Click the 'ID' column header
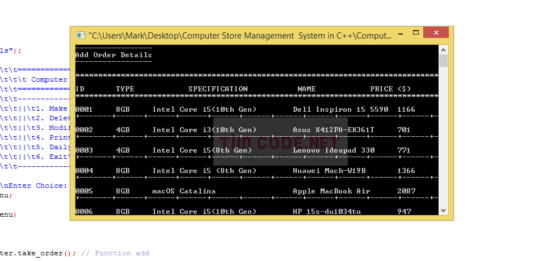The image size is (539, 261). (x=80, y=89)
